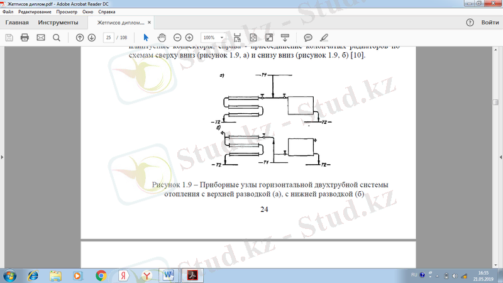Launch Internet Explorer from the taskbar

click(x=33, y=275)
